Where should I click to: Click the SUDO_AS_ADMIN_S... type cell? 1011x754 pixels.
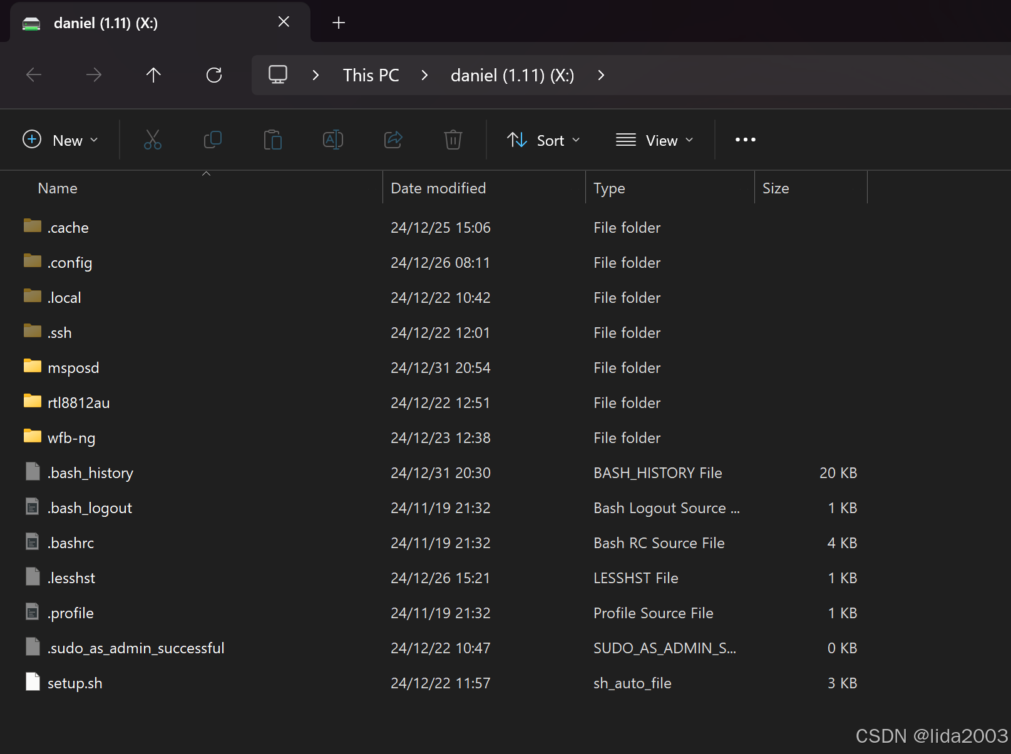pyautogui.click(x=665, y=648)
